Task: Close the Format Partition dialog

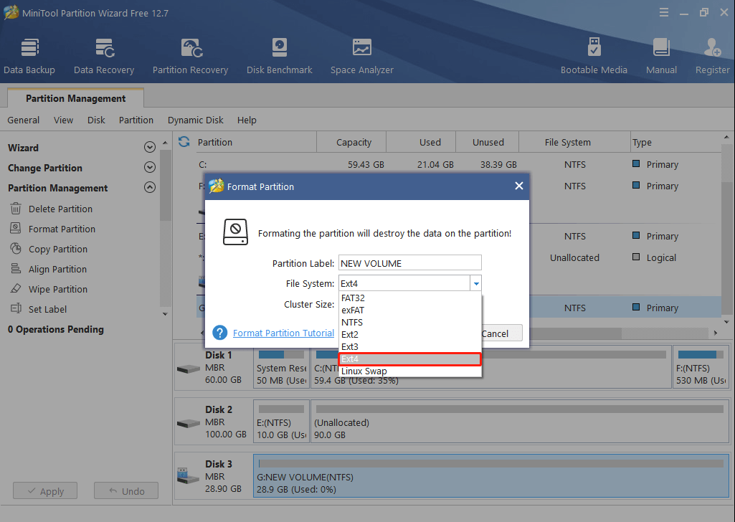Action: click(x=519, y=186)
